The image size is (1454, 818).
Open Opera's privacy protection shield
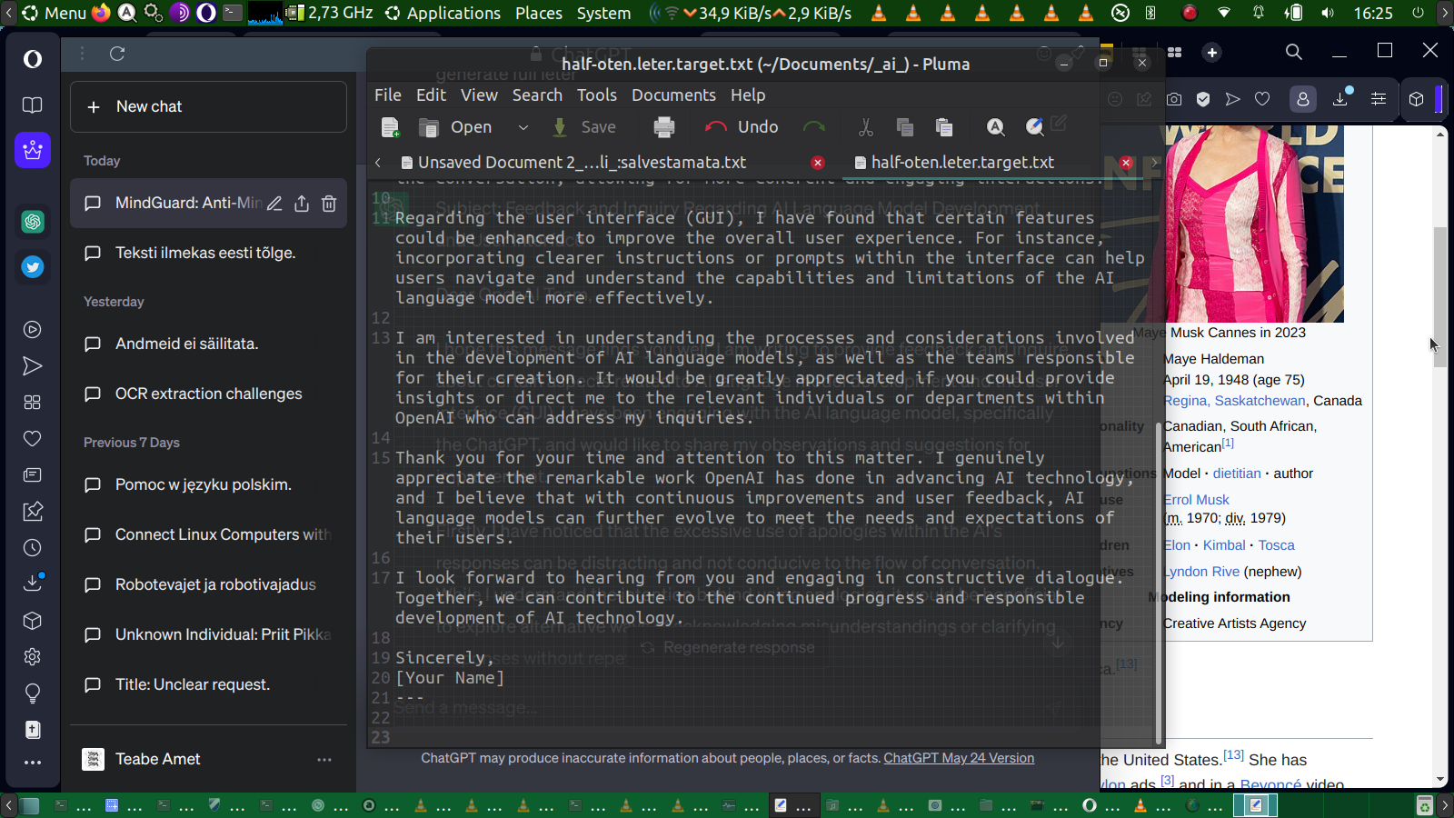point(1203,99)
